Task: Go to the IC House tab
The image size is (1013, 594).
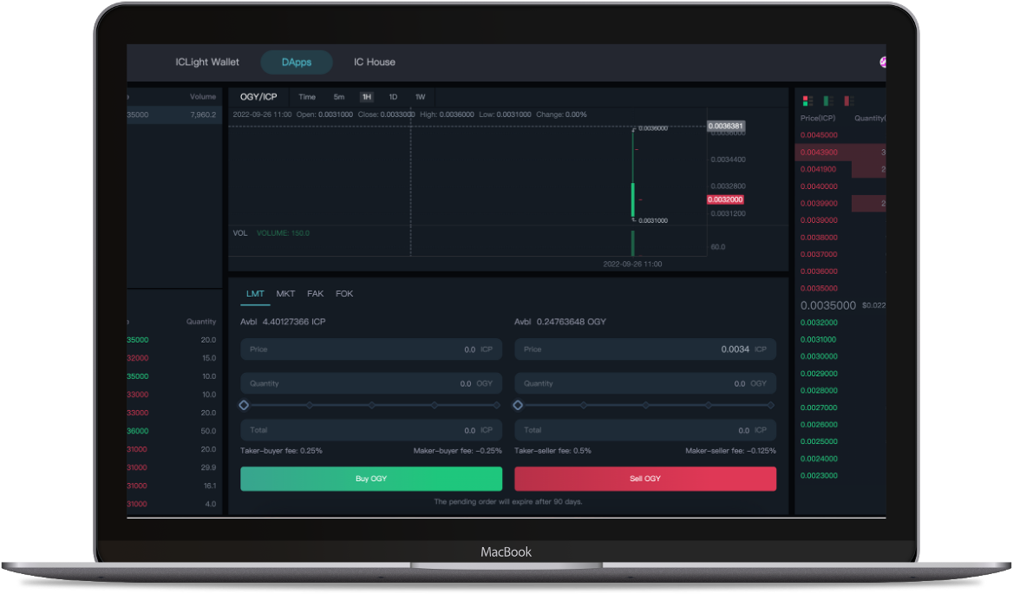Action: pyautogui.click(x=375, y=62)
